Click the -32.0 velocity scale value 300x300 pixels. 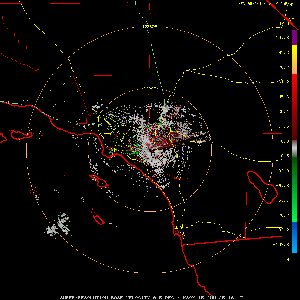click(282, 171)
